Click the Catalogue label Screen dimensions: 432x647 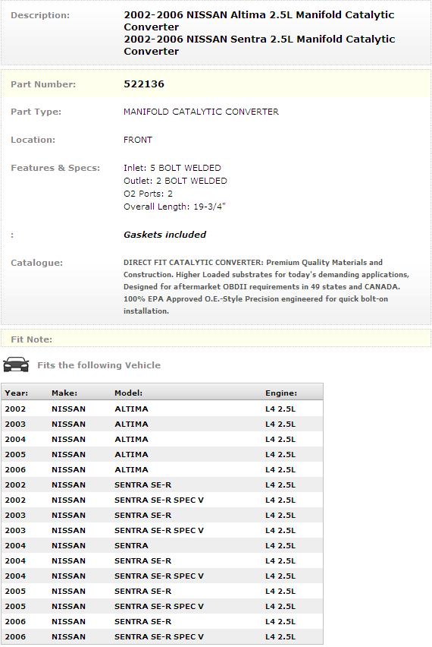click(x=36, y=263)
